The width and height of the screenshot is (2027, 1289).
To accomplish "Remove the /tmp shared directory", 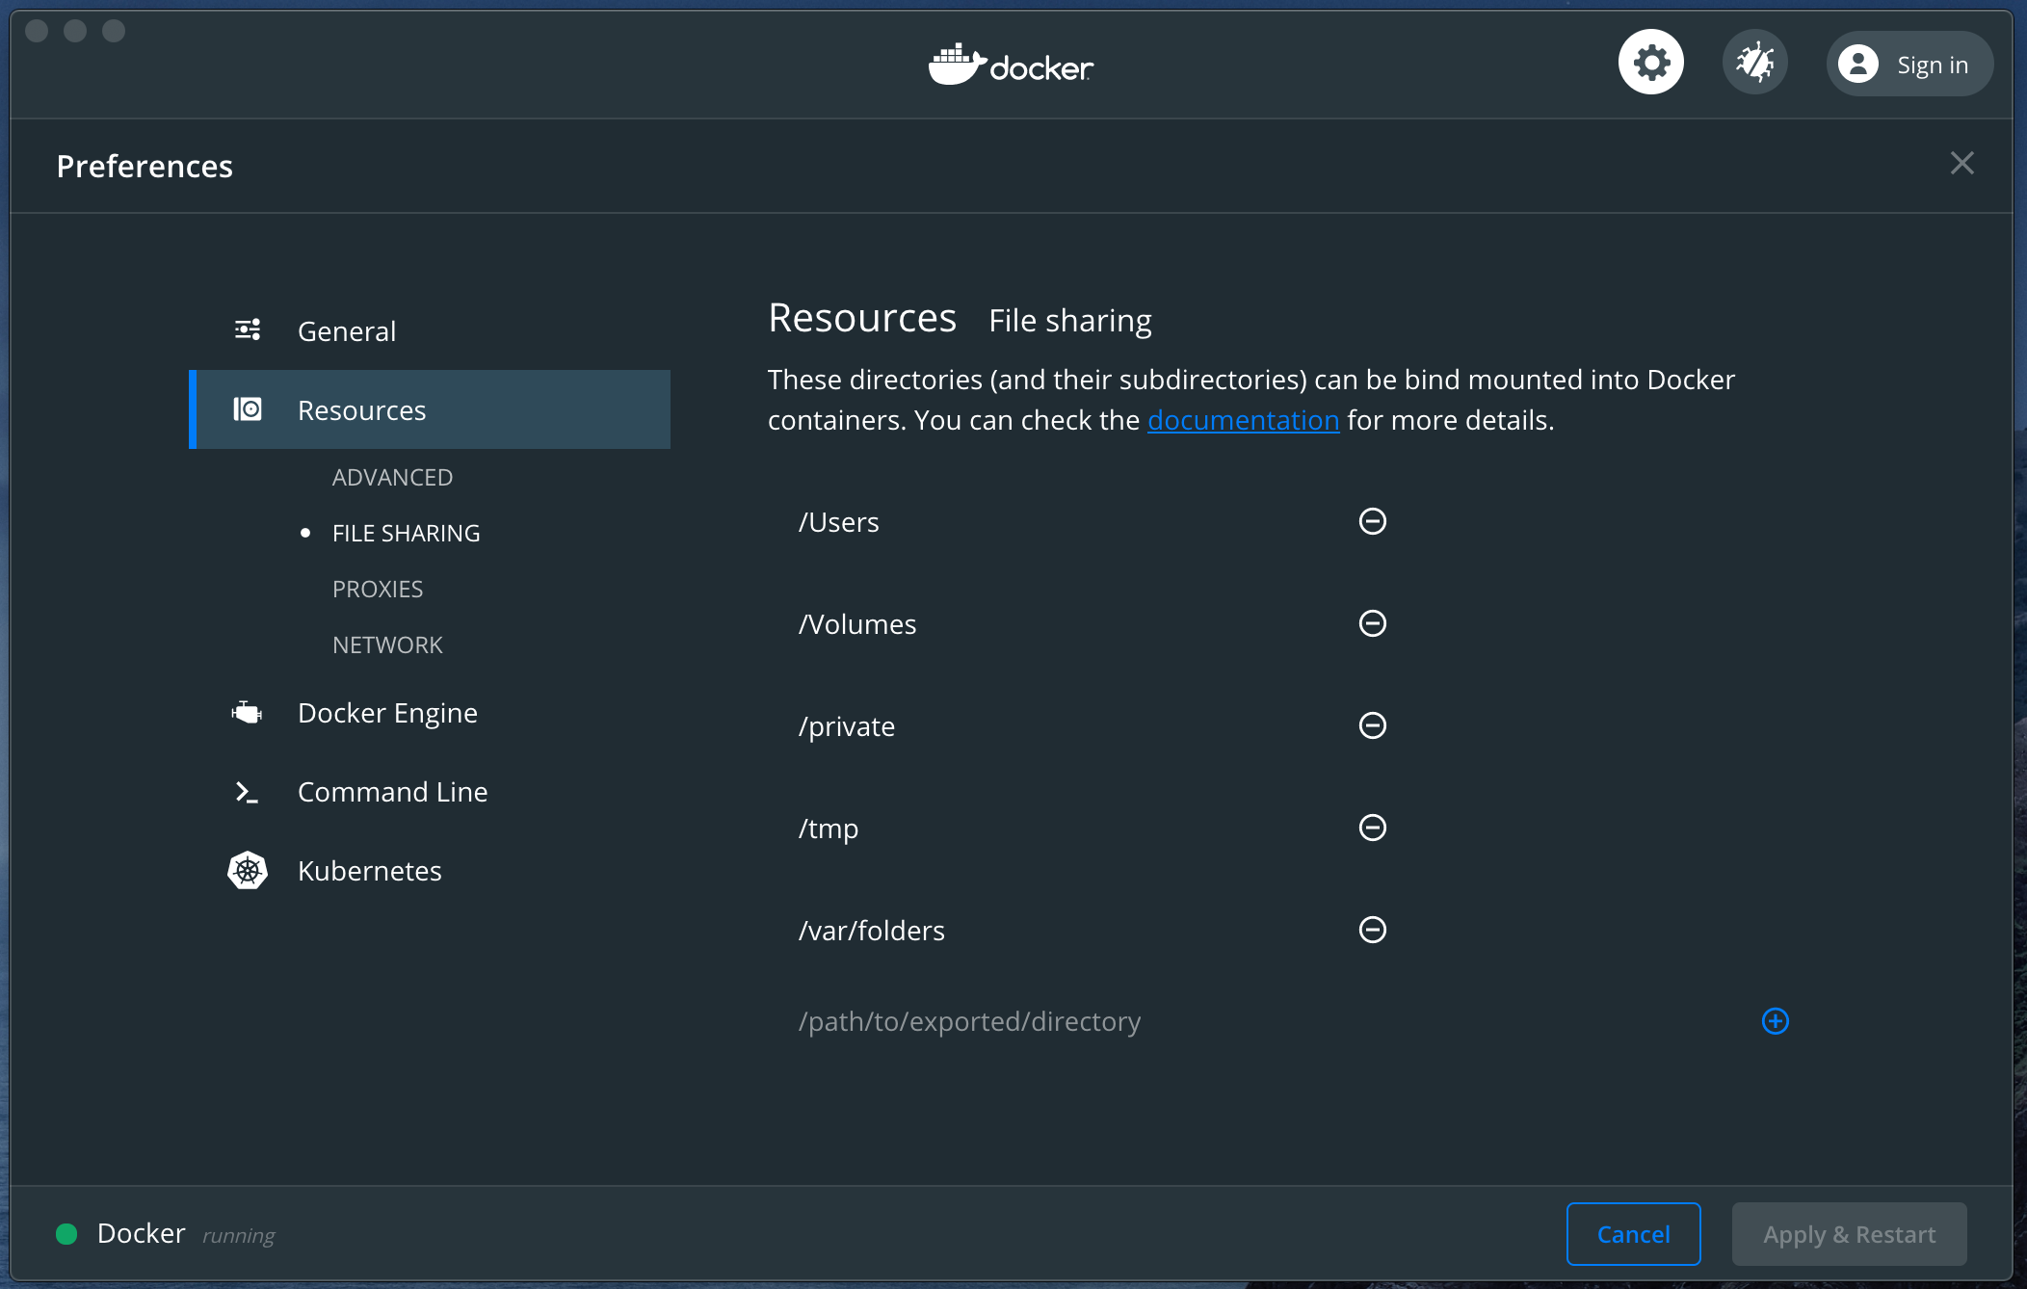I will click(x=1372, y=828).
